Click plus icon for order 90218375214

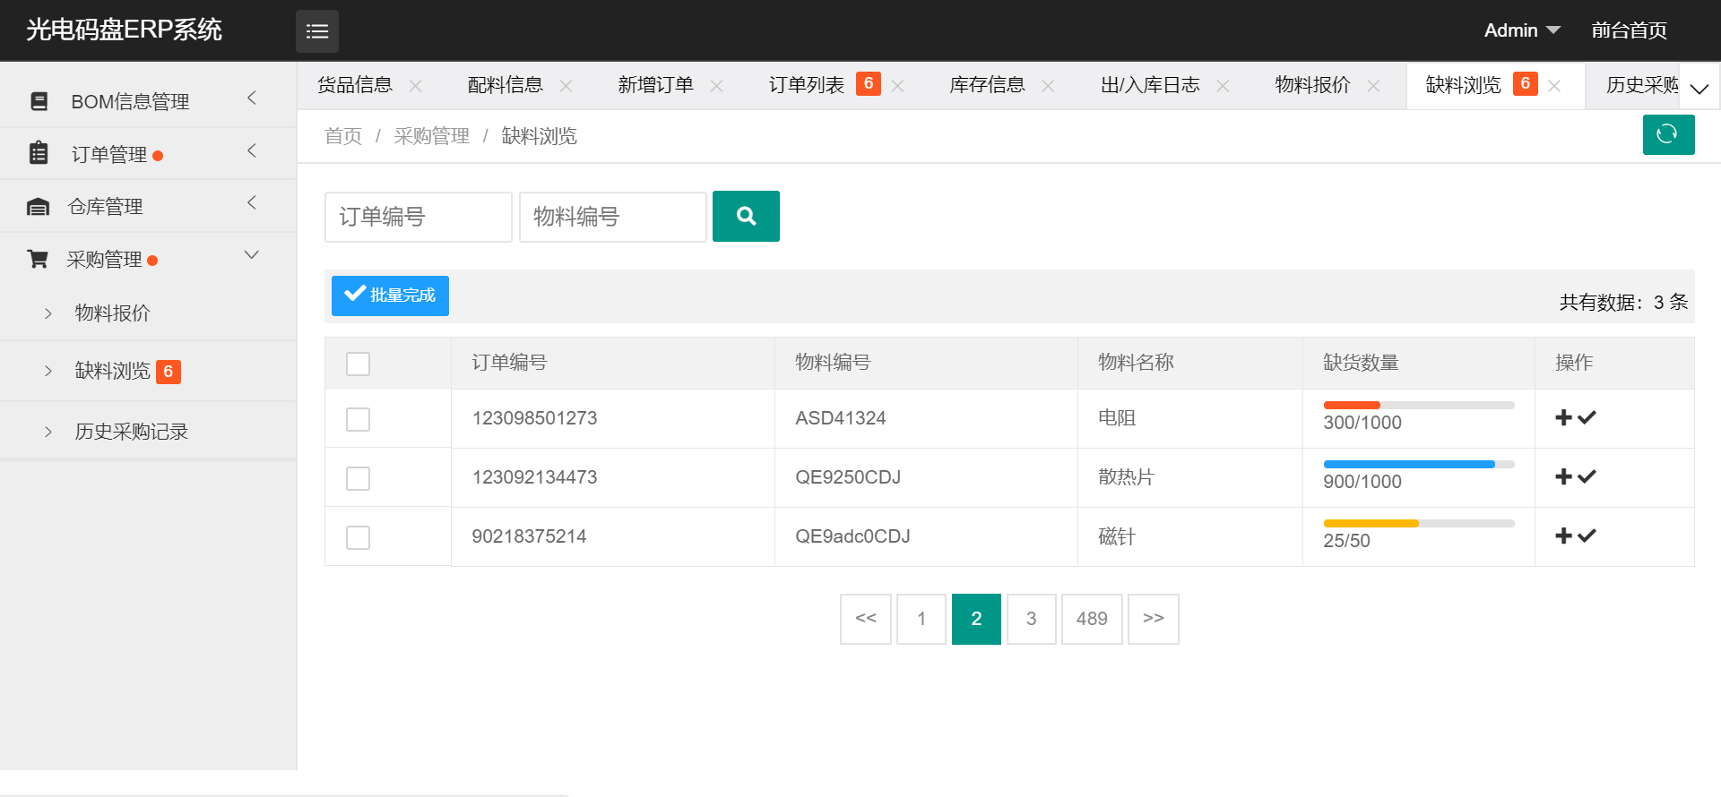coord(1564,536)
